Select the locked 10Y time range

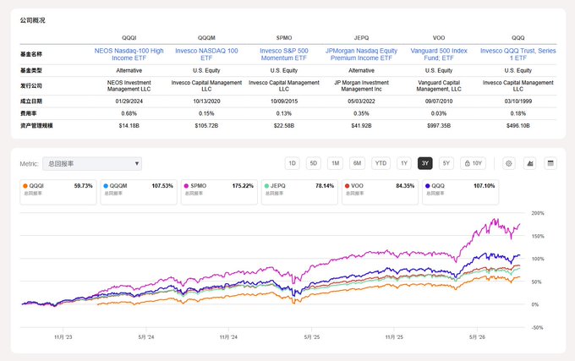pos(473,163)
